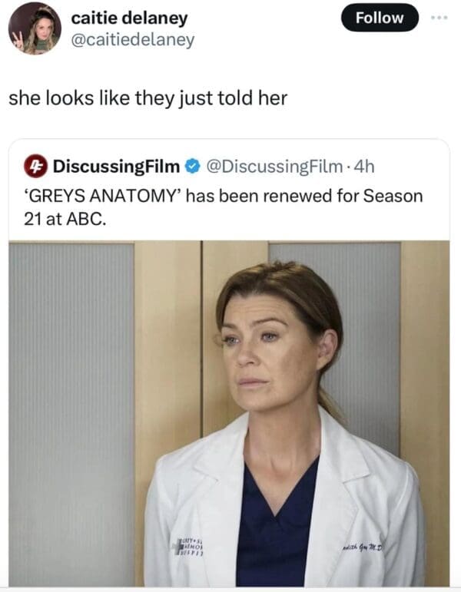The height and width of the screenshot is (592, 461).
Task: Open the 4h timestamp of quoted tweet
Action: click(363, 167)
